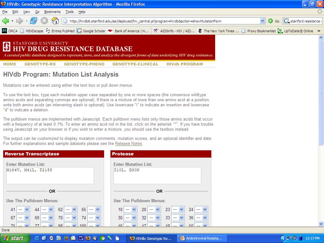Open the Forward button history dropdown arrow
Image resolution: width=324 pixels, height=243 pixels.
tap(27, 21)
